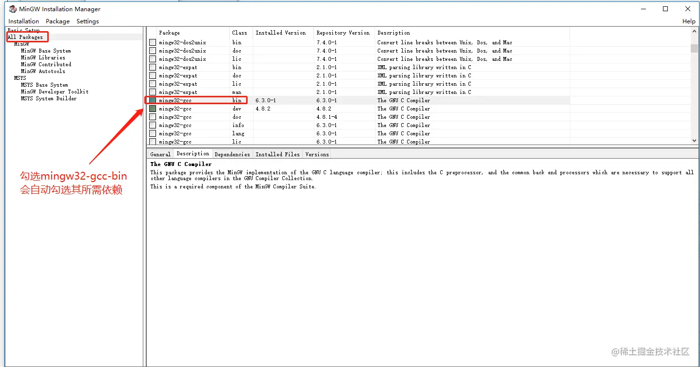Select MinGW Base System category

tap(46, 51)
